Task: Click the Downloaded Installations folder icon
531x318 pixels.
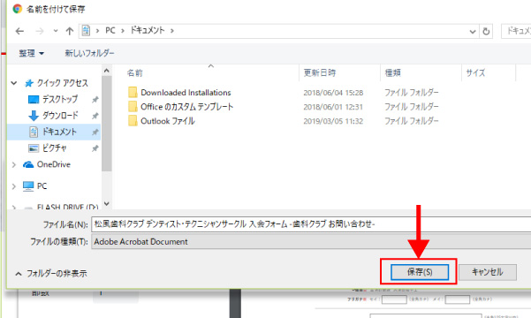Action: (133, 92)
